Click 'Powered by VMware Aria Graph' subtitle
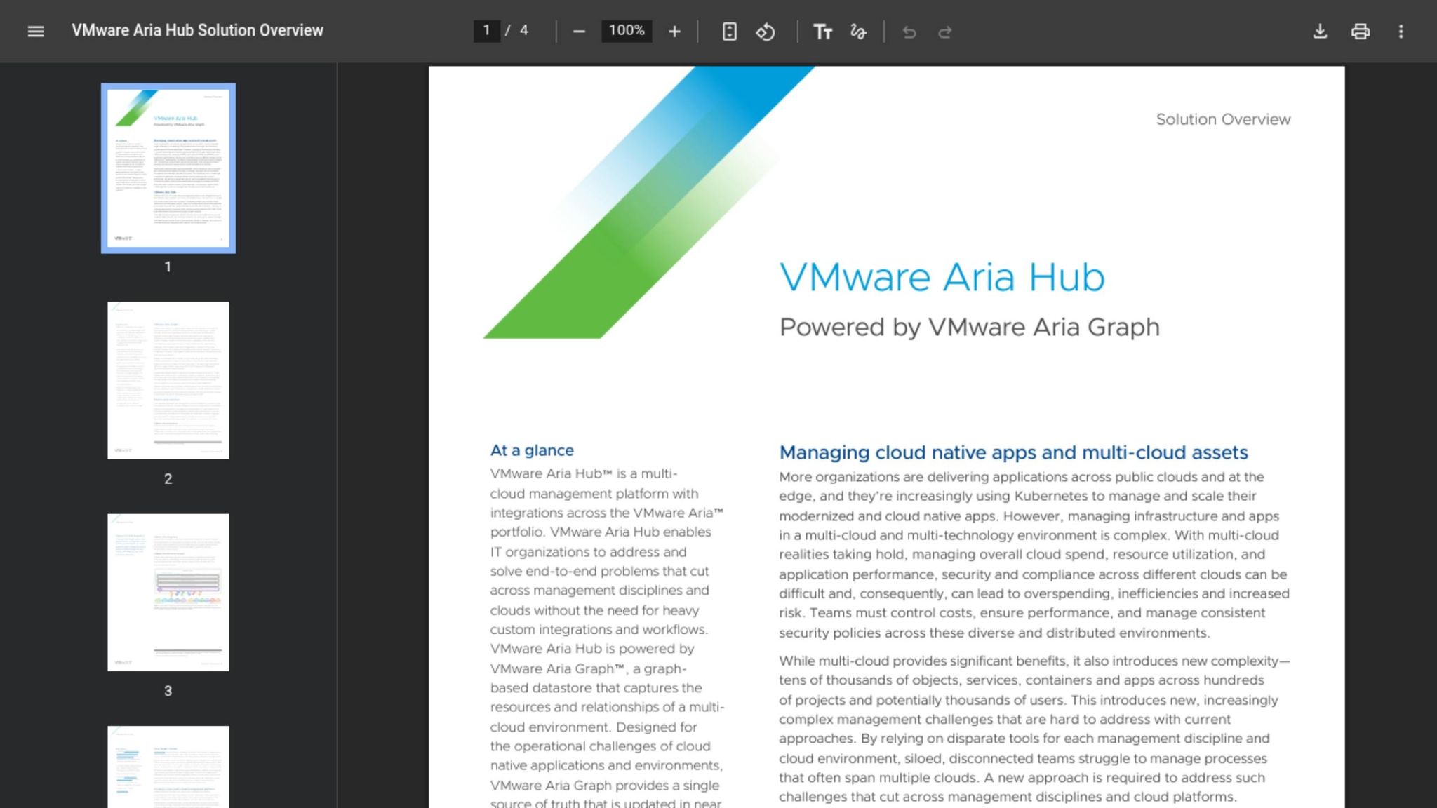The width and height of the screenshot is (1437, 808). click(970, 328)
